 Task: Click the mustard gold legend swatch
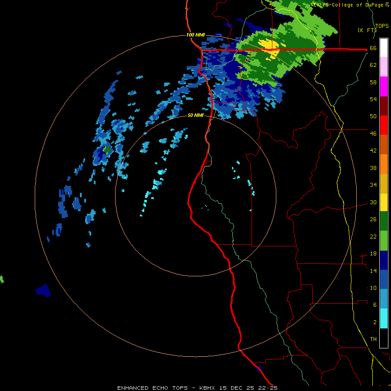click(x=384, y=183)
